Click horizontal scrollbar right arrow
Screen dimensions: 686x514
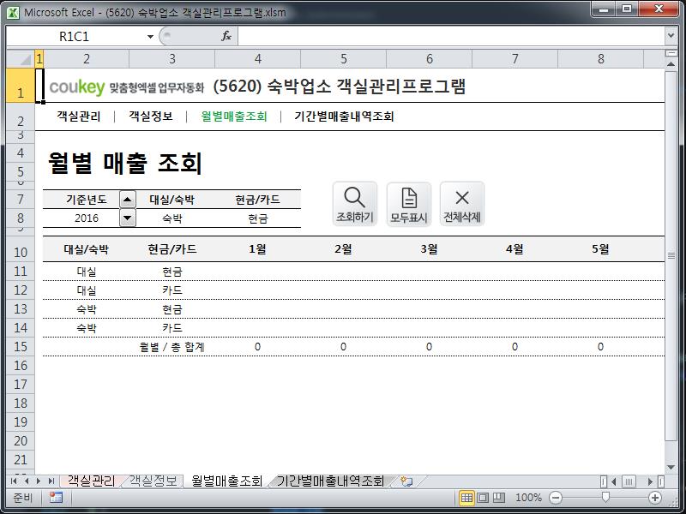point(651,481)
